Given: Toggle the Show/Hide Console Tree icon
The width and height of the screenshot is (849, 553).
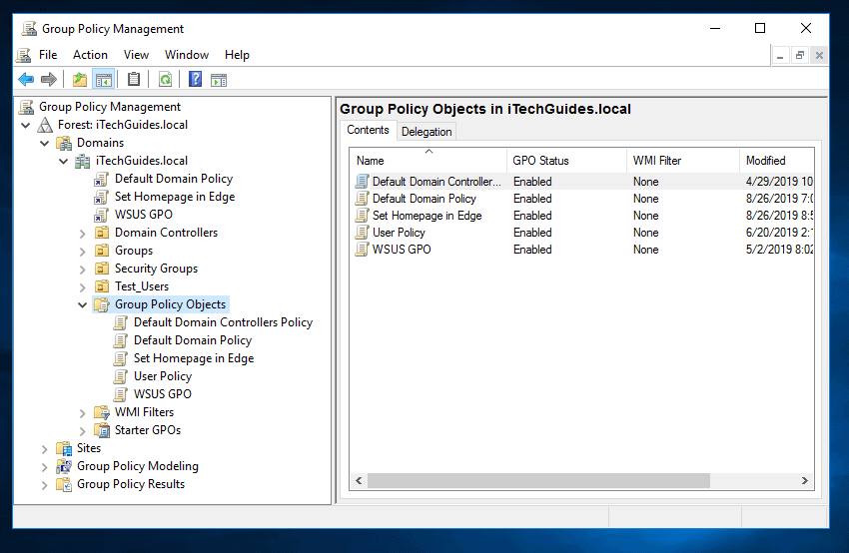Looking at the screenshot, I should (x=103, y=80).
